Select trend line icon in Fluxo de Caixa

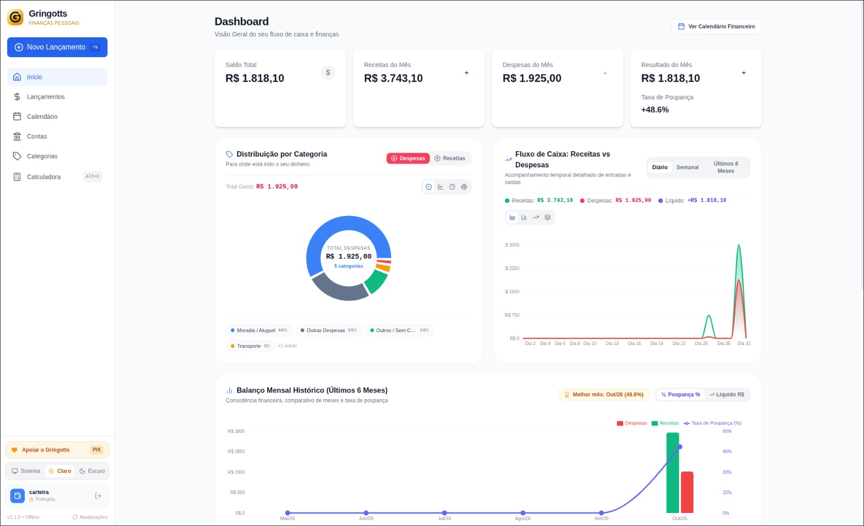(x=536, y=217)
